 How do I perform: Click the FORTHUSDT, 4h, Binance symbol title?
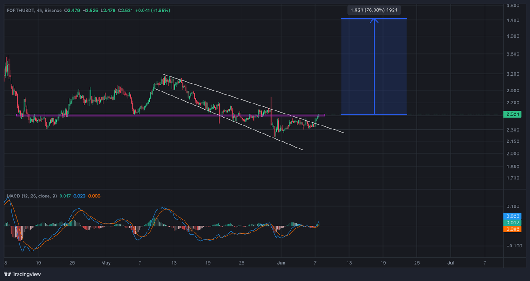pyautogui.click(x=34, y=10)
